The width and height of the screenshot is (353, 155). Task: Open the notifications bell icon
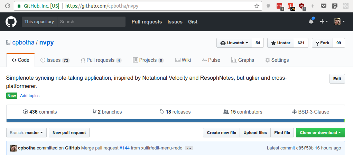[x=312, y=21]
